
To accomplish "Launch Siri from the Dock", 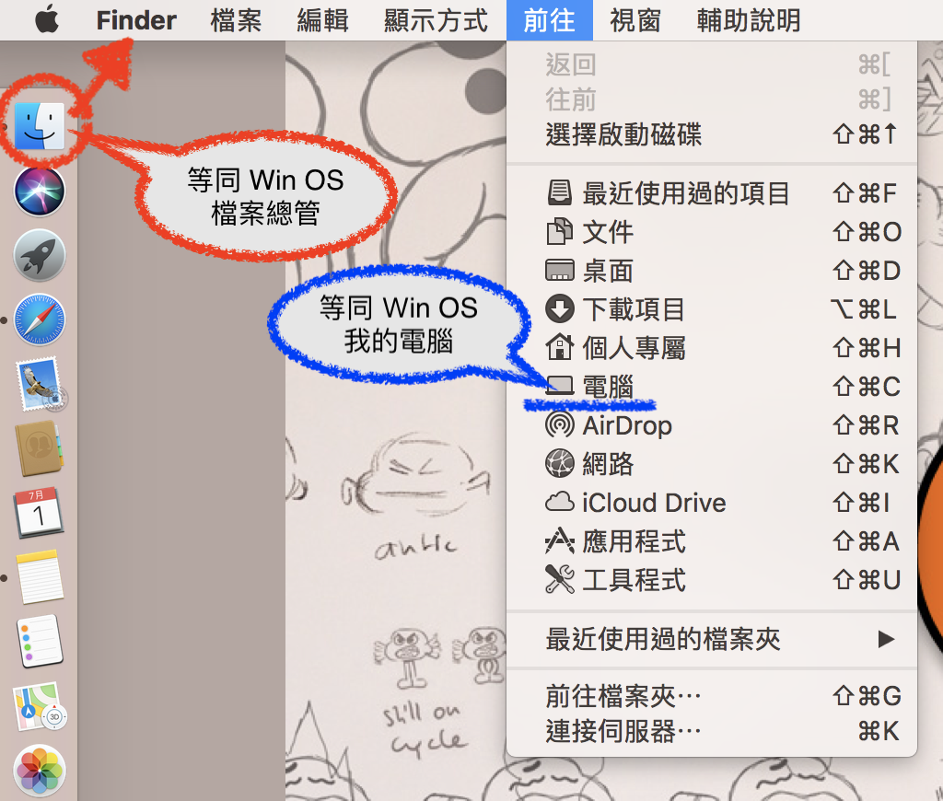I will [40, 192].
